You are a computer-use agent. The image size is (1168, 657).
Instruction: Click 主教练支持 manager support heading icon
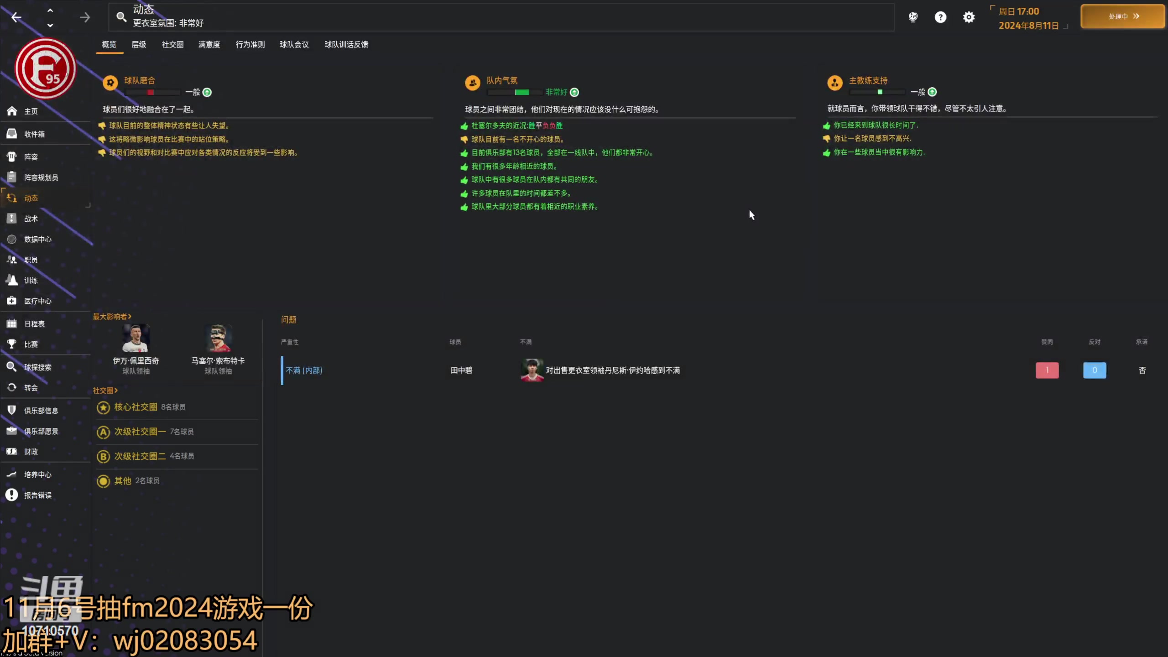(835, 83)
